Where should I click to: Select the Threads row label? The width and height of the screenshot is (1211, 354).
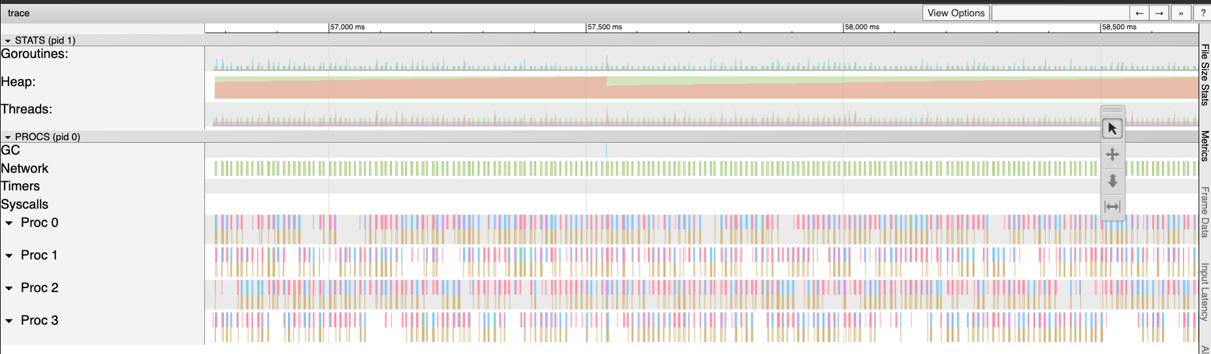(27, 110)
